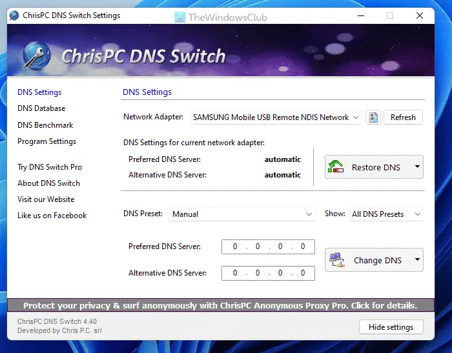The width and height of the screenshot is (452, 353).
Task: Click the Change DNS computers icon
Action: click(x=337, y=260)
